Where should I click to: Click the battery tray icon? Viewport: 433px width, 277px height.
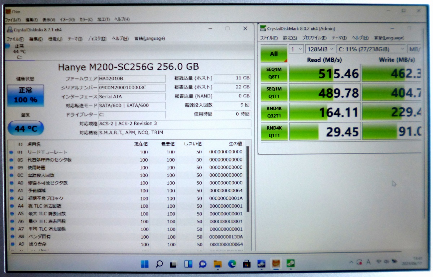394,262
